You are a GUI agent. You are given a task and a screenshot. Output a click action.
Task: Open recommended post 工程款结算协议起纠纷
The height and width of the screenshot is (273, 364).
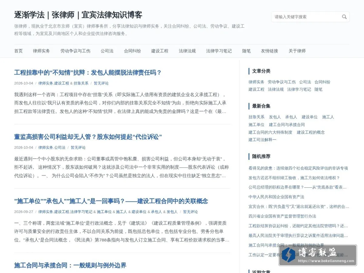click(298, 226)
